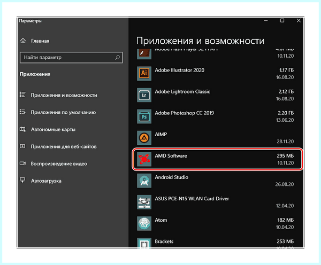
Task: Click the Воспроизведение видео camera icon
Action: (x=22, y=163)
